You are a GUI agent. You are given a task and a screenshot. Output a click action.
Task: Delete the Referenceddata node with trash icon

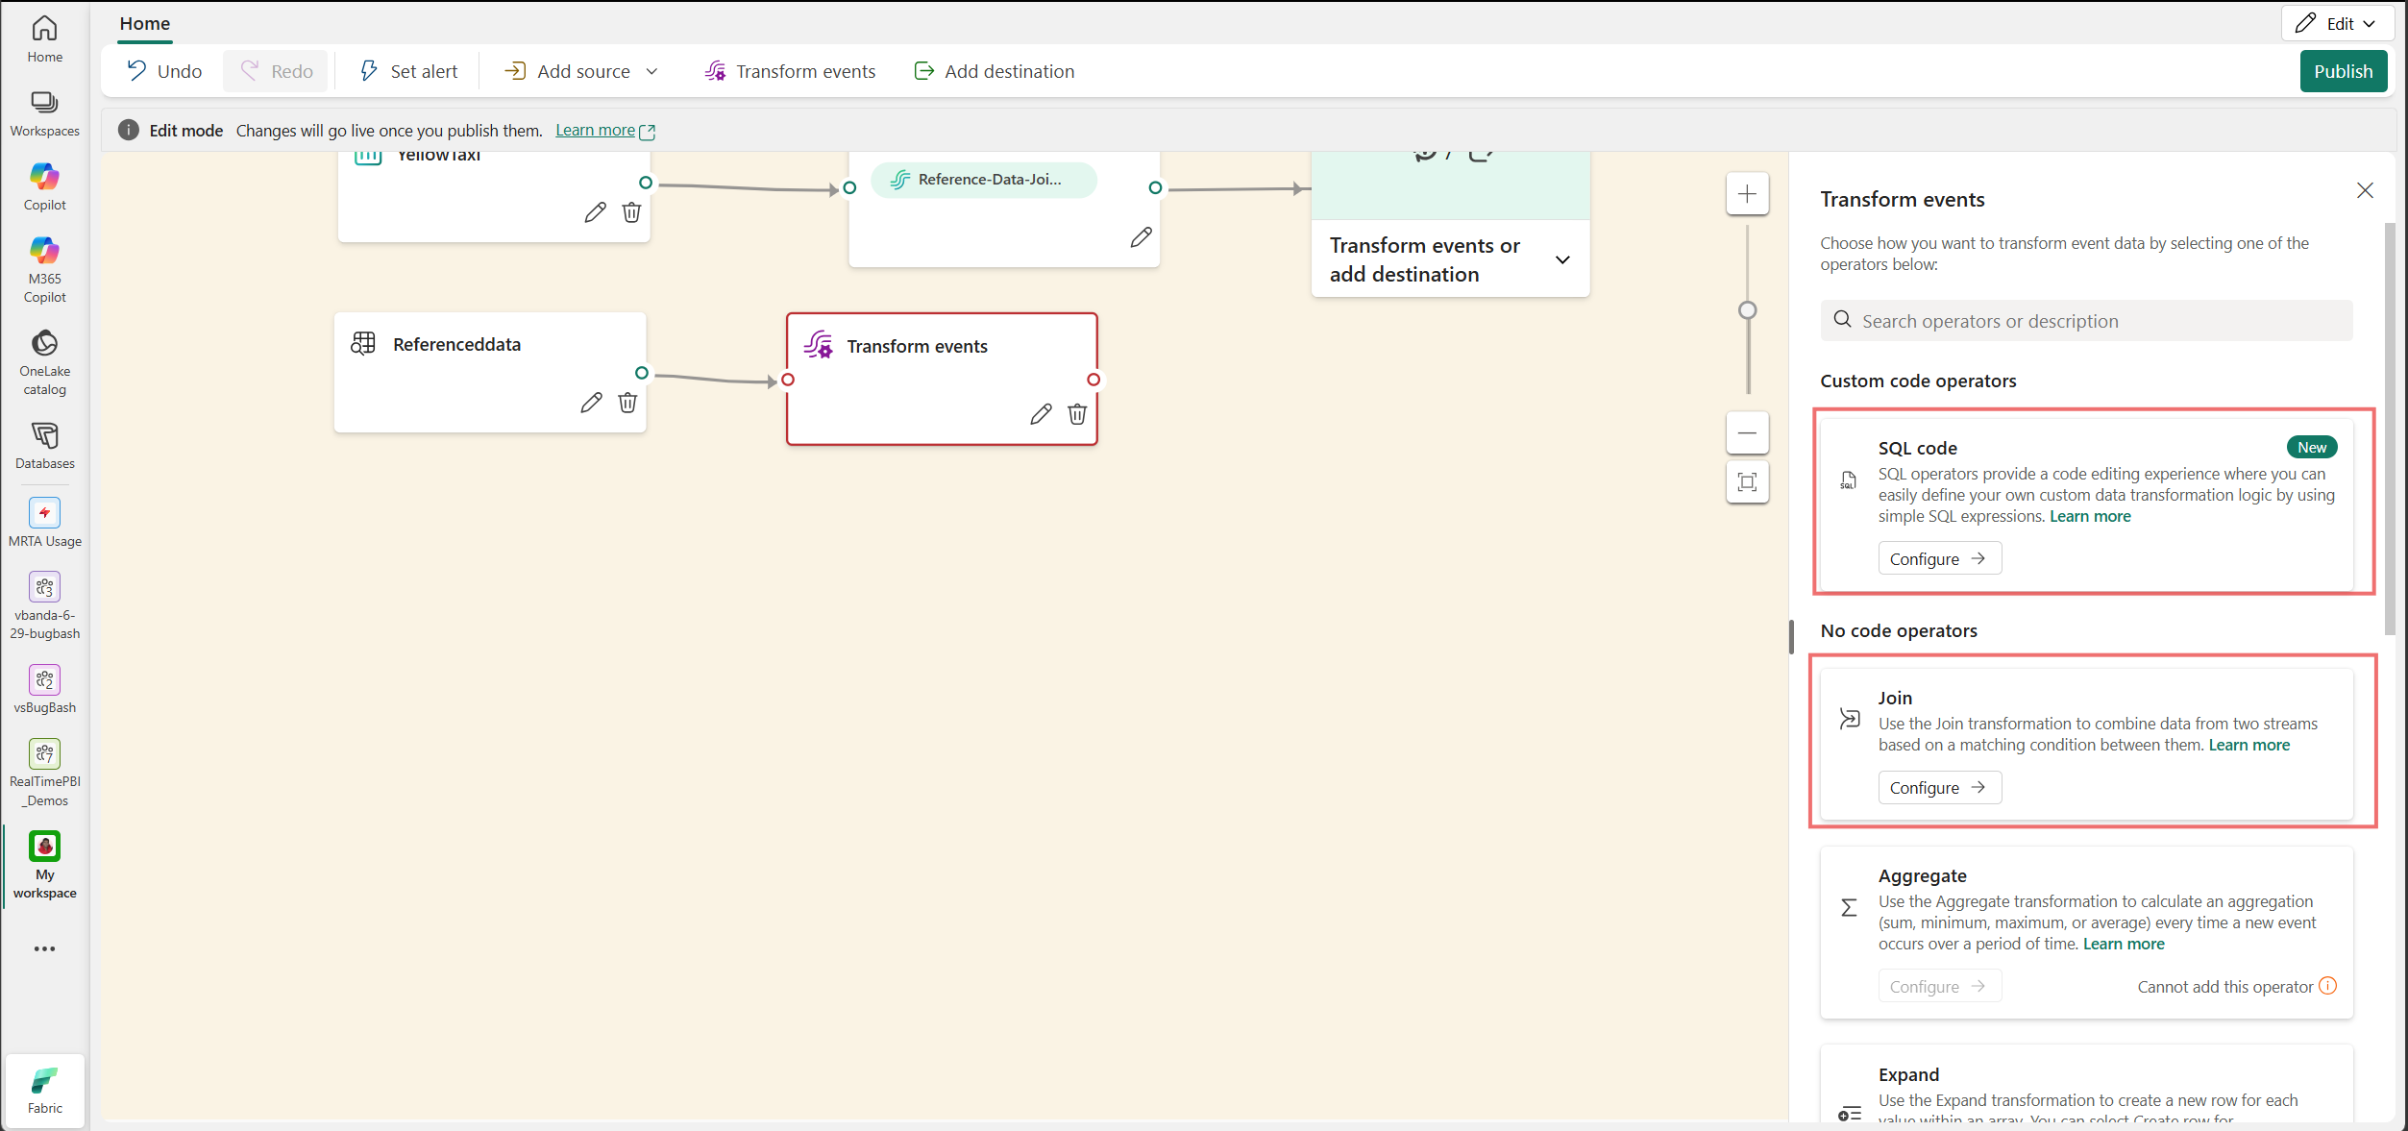pyautogui.click(x=627, y=403)
